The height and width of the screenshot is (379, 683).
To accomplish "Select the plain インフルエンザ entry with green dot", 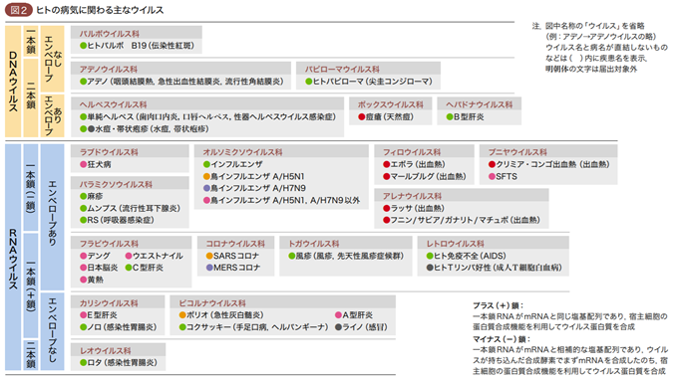I will (x=233, y=164).
